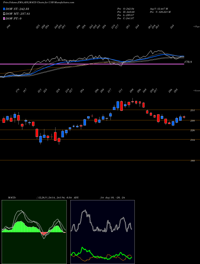Click the 170.8 magenta line label

188,62
